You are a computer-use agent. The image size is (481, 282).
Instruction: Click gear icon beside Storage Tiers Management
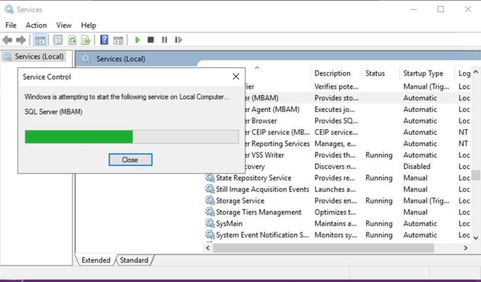pos(210,212)
